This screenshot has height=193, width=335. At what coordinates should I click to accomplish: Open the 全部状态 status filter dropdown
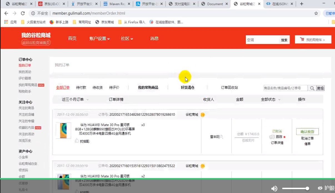point(271,99)
